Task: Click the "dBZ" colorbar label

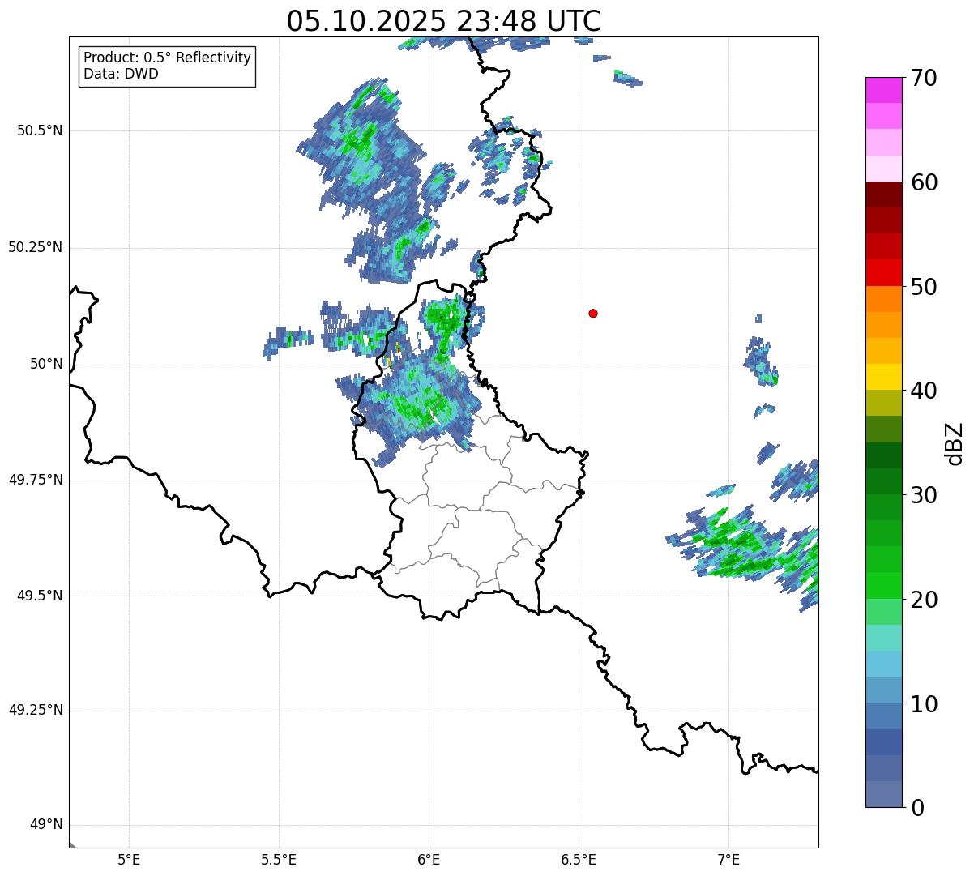Action: (954, 442)
